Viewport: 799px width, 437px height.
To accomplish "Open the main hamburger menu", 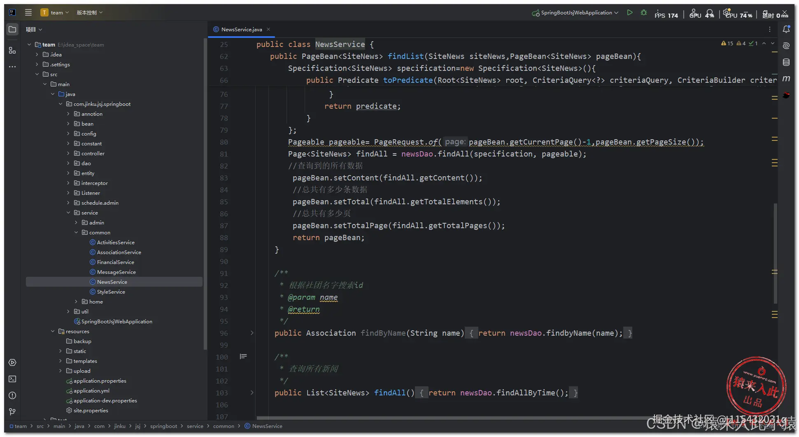I will (28, 12).
